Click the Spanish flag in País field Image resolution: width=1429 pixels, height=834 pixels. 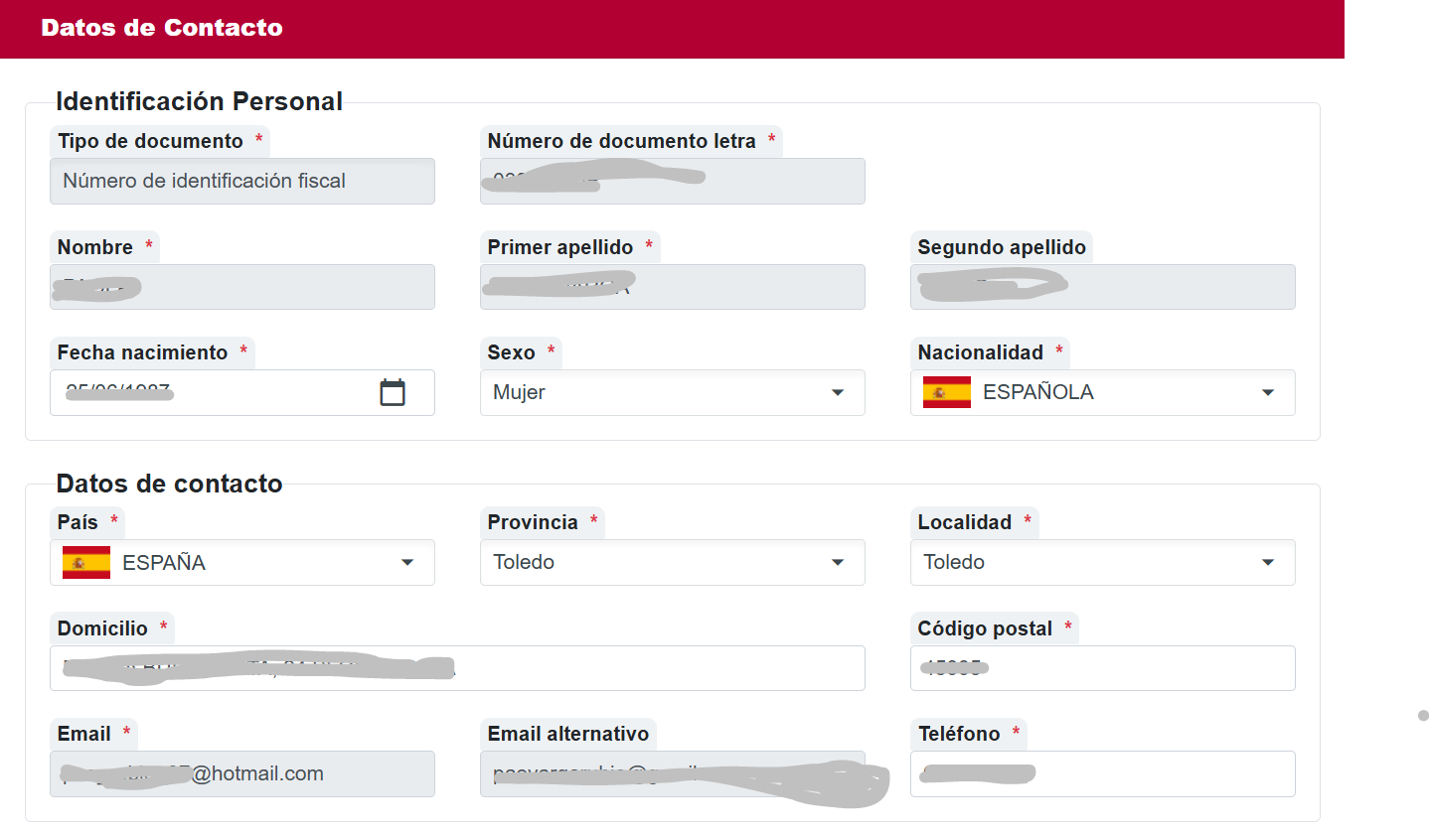[86, 563]
